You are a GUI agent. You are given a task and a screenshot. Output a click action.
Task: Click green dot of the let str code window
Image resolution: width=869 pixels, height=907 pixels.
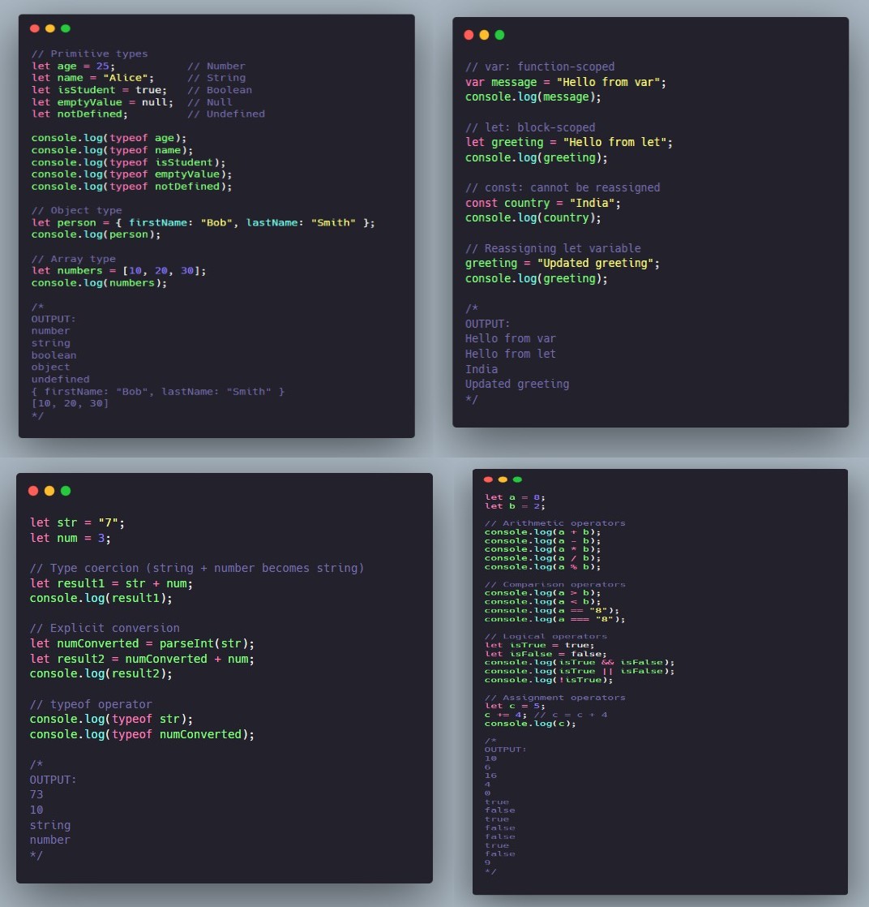pos(66,491)
